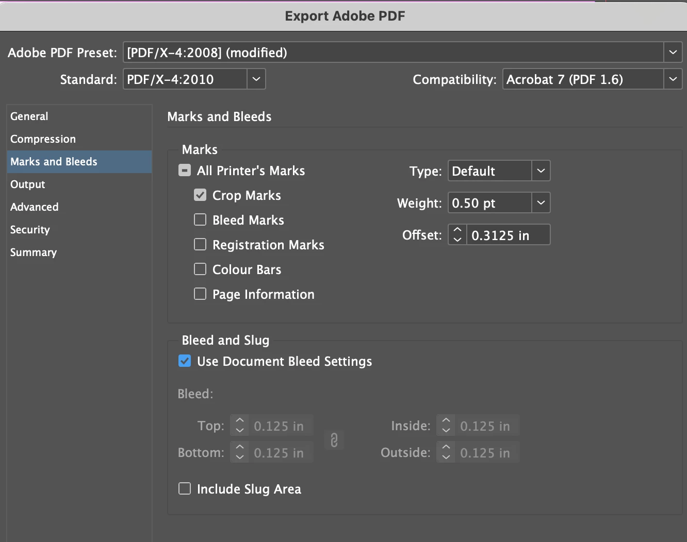The height and width of the screenshot is (542, 687).
Task: Go to the Output section
Action: tap(28, 184)
